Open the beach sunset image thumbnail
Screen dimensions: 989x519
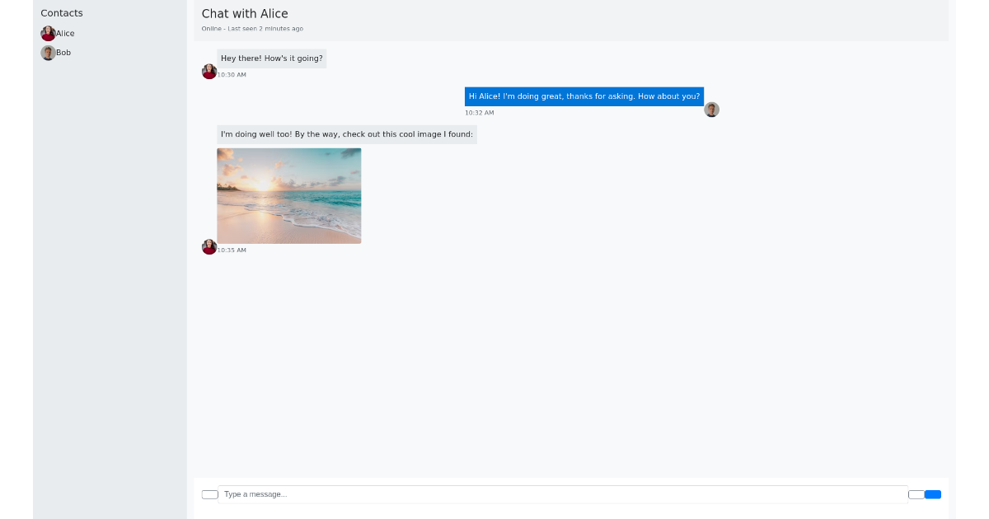(x=288, y=195)
